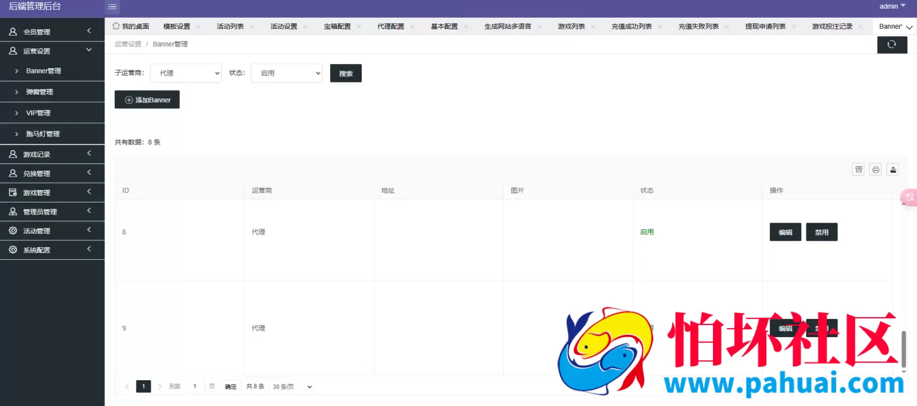
Task: Focus the jump-to-page number field
Action: pos(195,387)
